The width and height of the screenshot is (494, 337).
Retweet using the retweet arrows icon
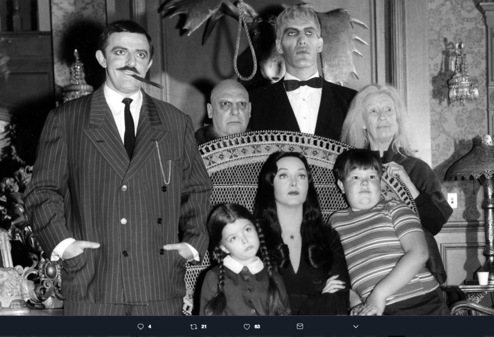pos(194,325)
